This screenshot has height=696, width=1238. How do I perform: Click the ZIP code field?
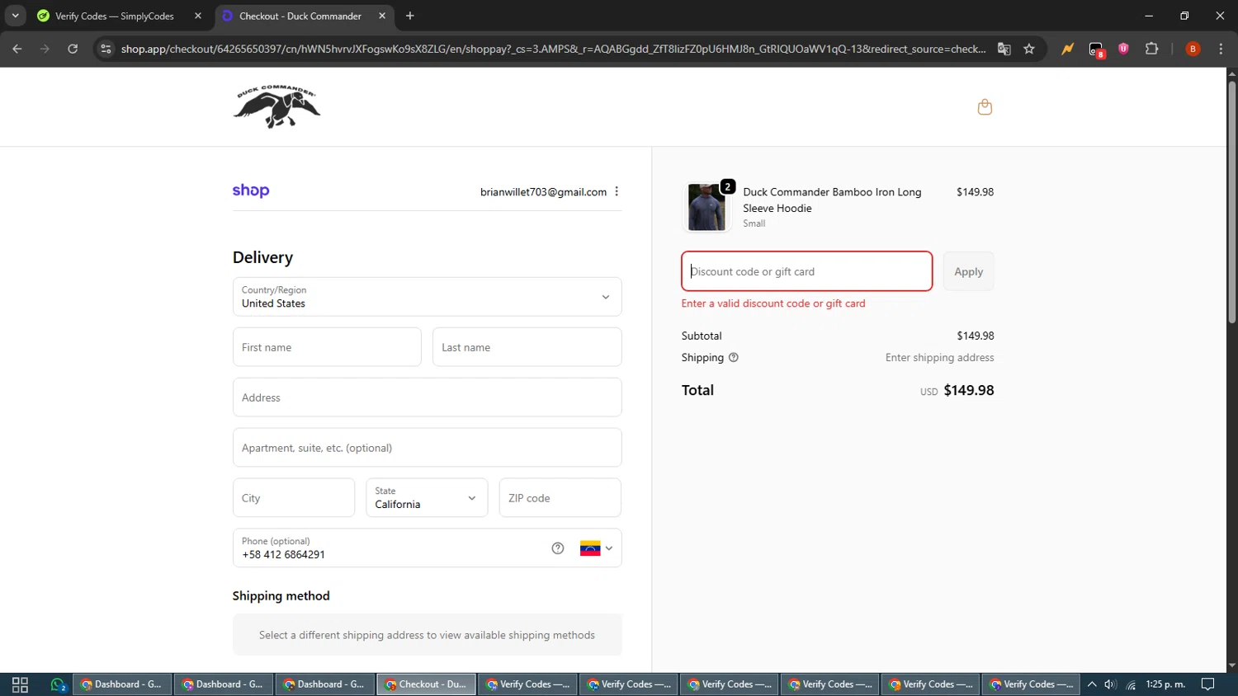point(560,498)
